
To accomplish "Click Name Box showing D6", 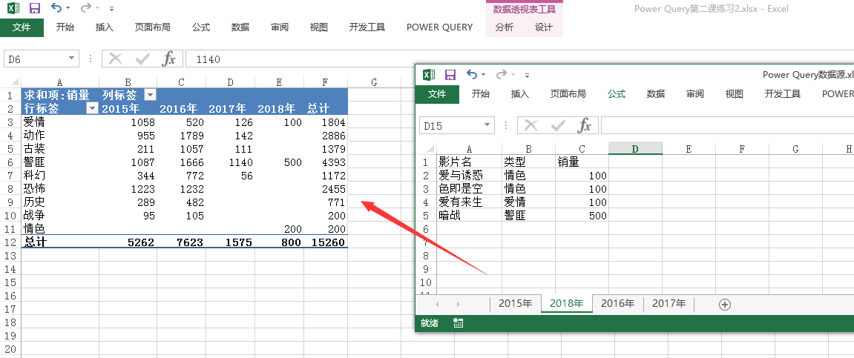I will [x=36, y=59].
